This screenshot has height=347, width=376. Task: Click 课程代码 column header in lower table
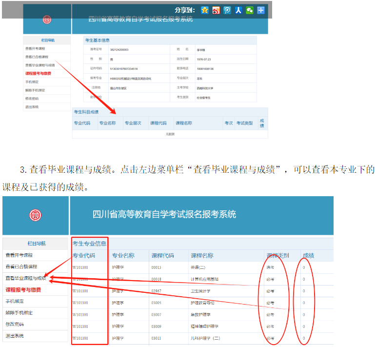162,255
